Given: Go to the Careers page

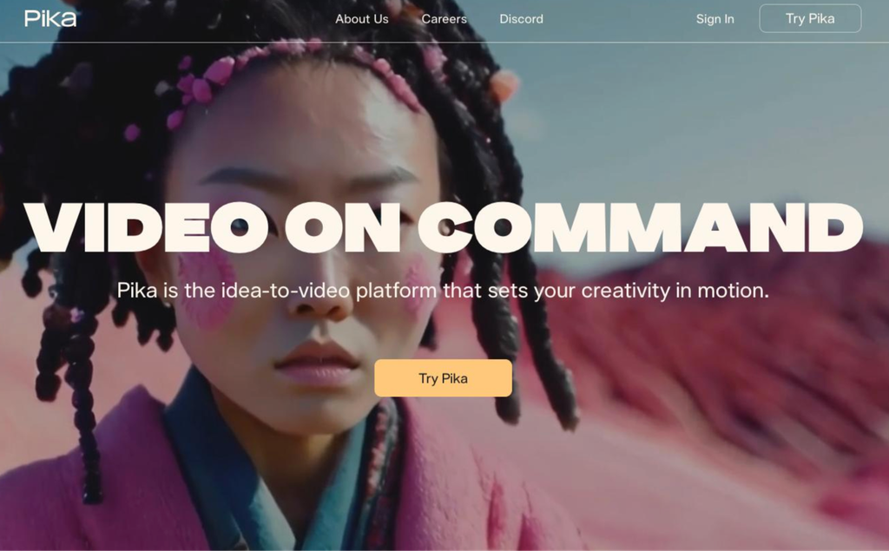Looking at the screenshot, I should click(x=444, y=19).
